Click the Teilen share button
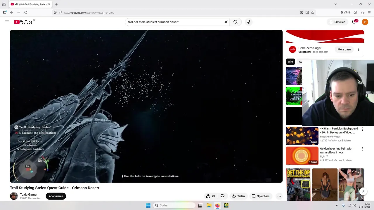The width and height of the screenshot is (374, 210). coord(238,196)
